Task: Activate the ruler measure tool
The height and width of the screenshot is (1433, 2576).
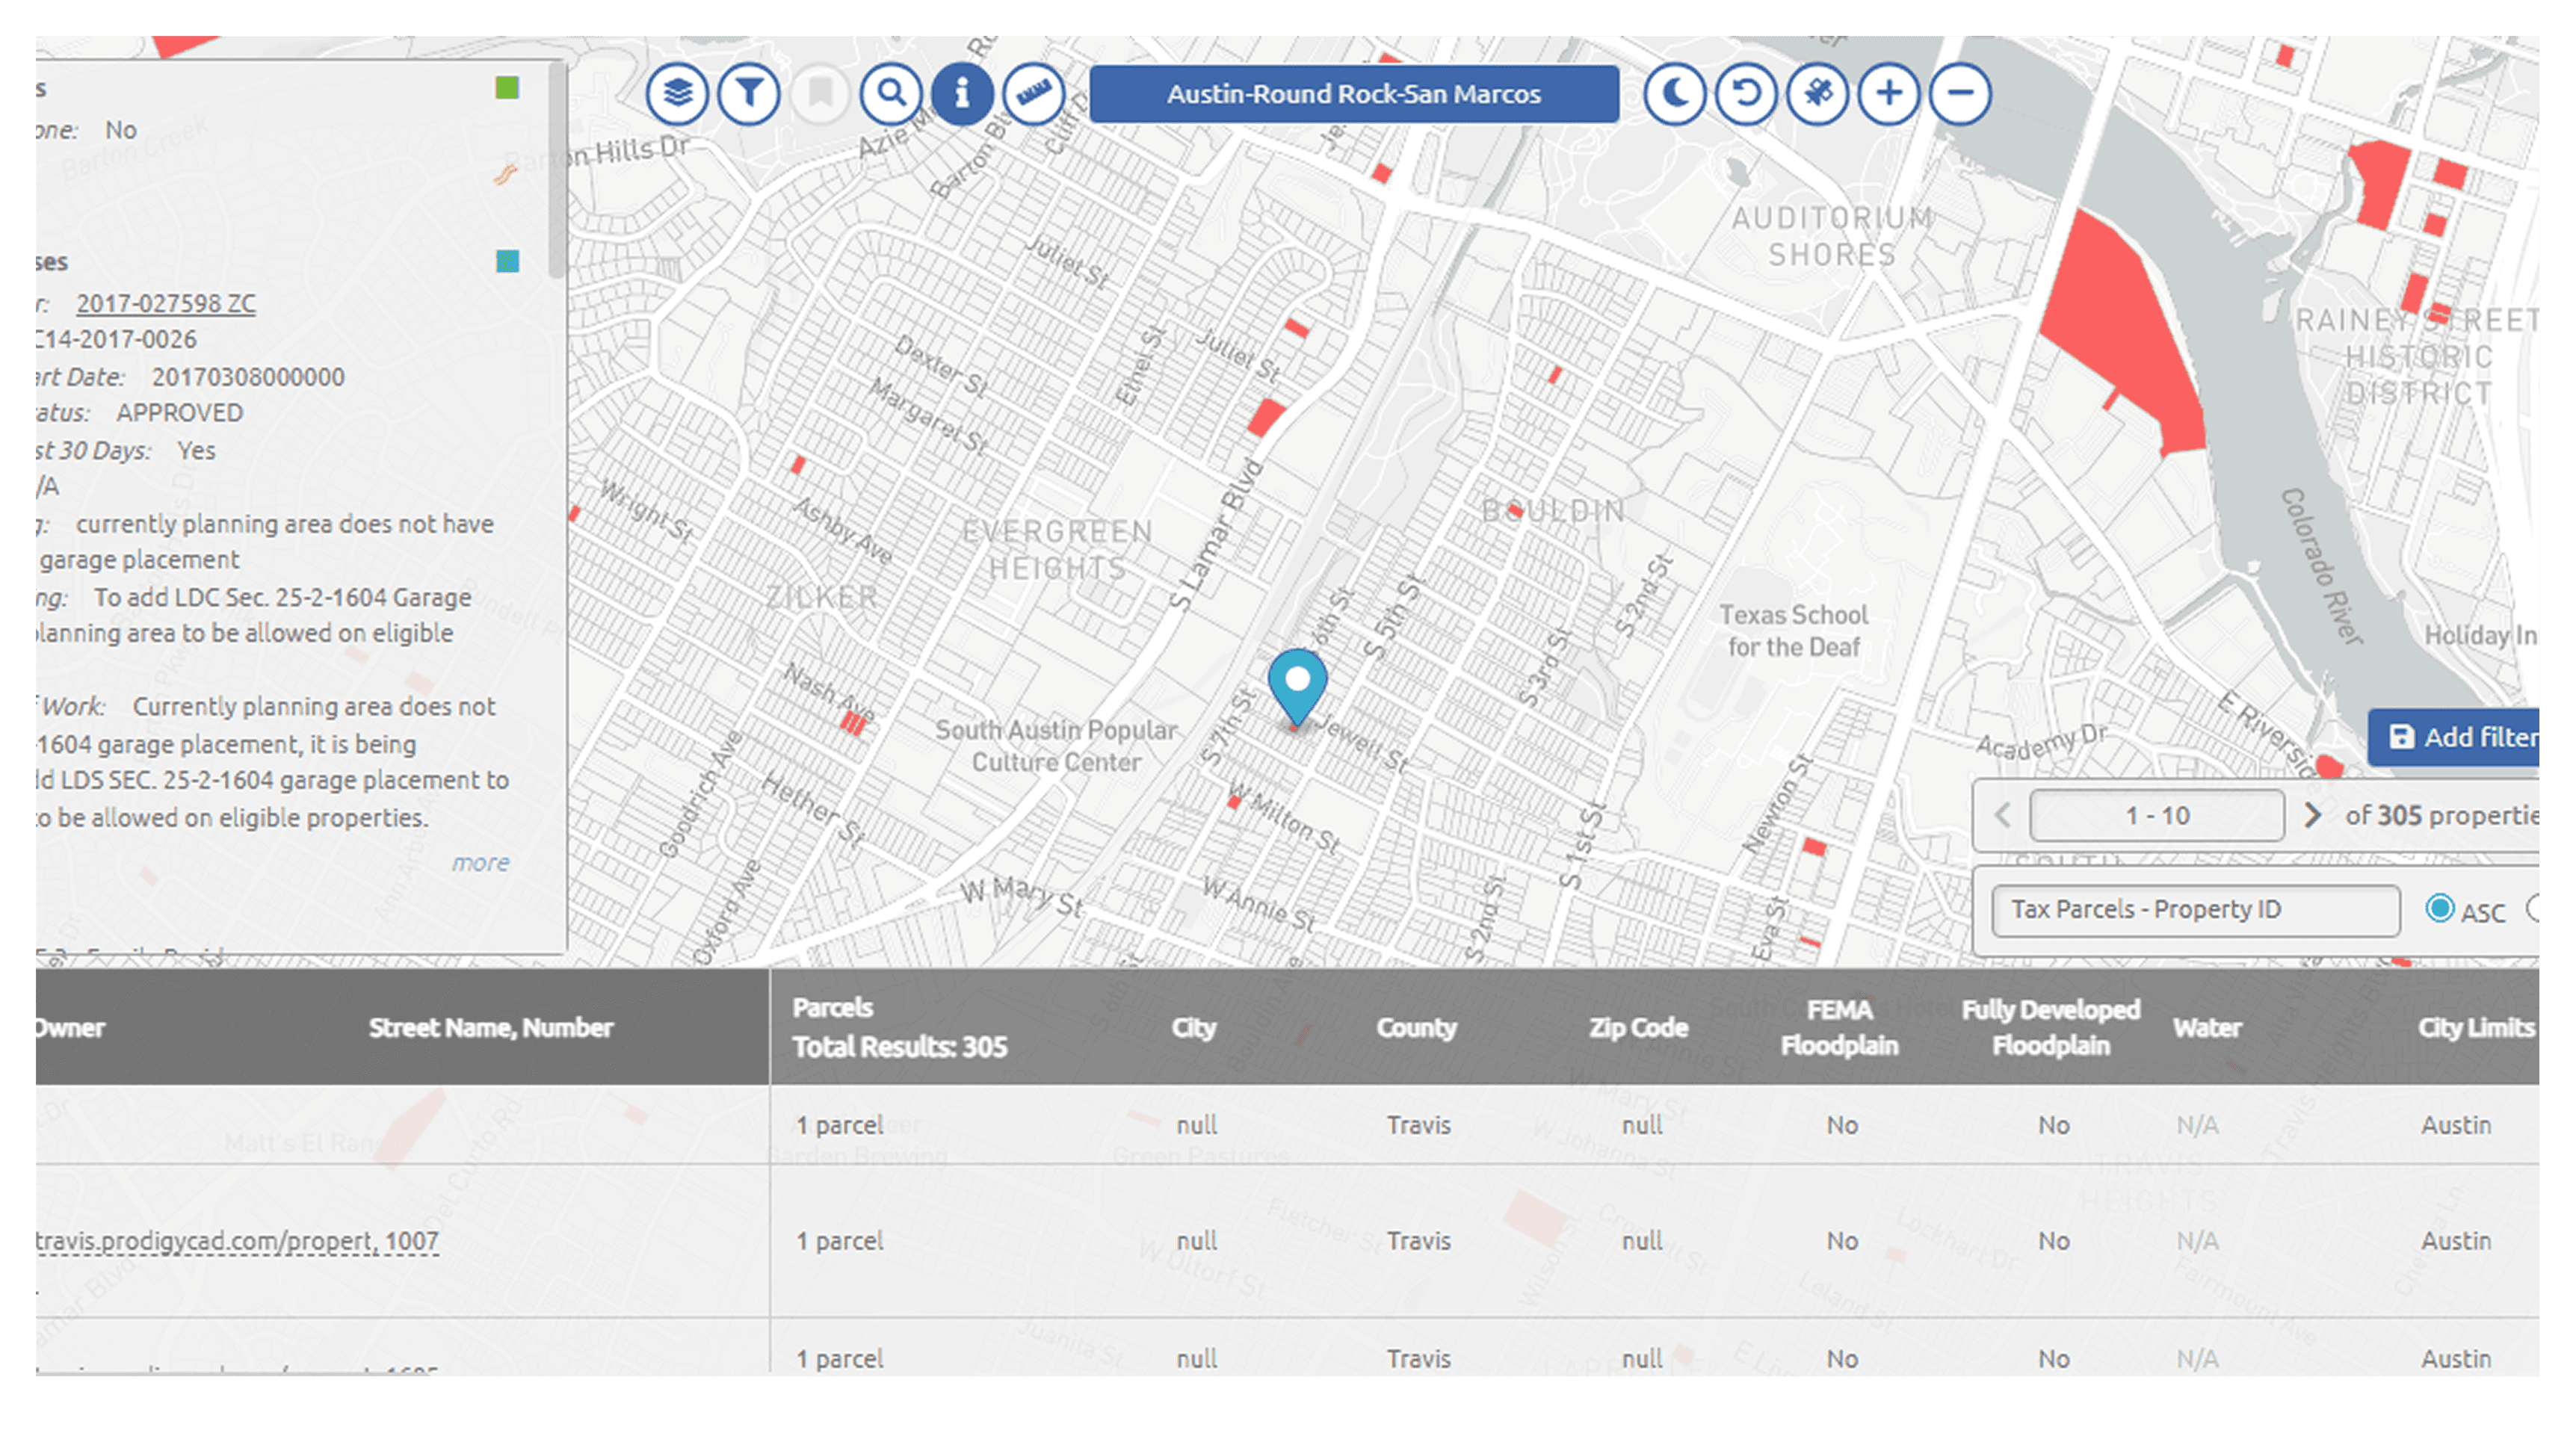Action: (x=1033, y=94)
